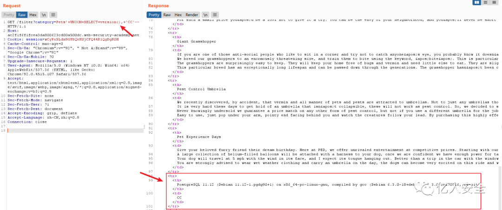Screen dimensions: 502x210
Task: Select Raw tab in Response pane
Action: [167, 15]
